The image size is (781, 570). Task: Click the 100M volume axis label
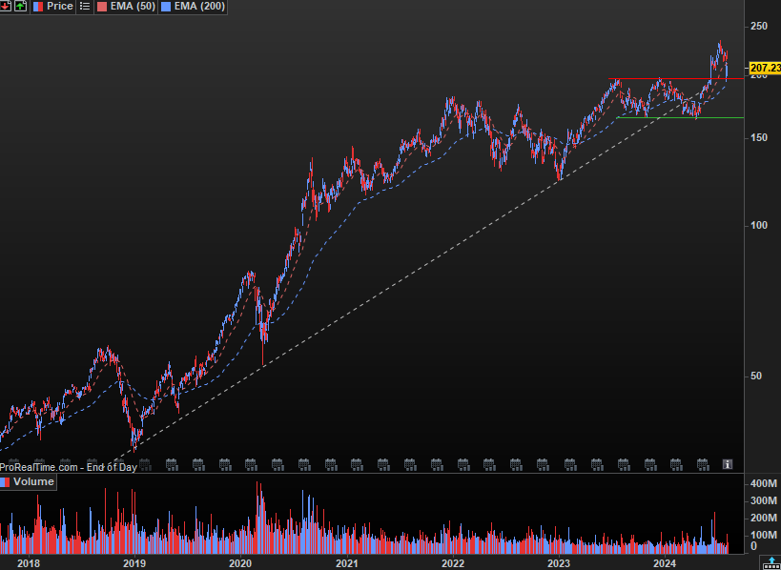click(x=764, y=535)
